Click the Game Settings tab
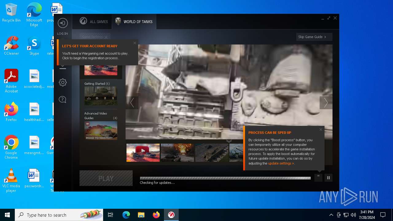393x221 pixels. 95,37
